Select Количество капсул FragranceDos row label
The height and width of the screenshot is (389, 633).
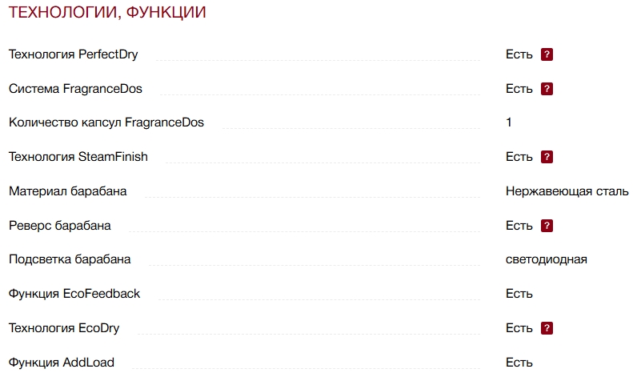(106, 122)
